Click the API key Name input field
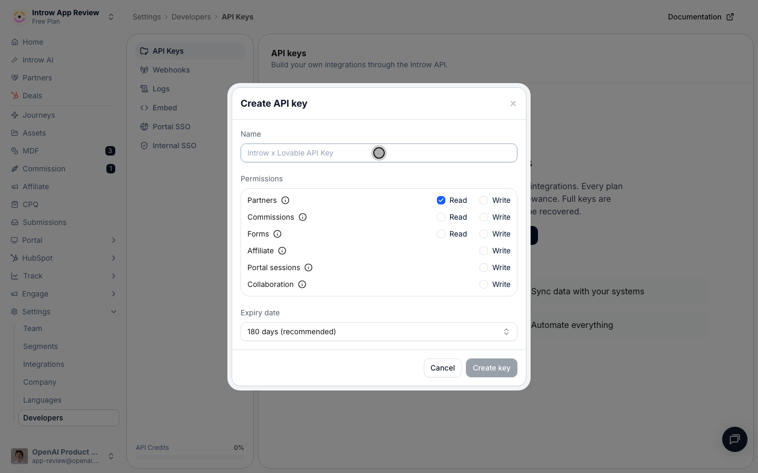 coord(379,153)
